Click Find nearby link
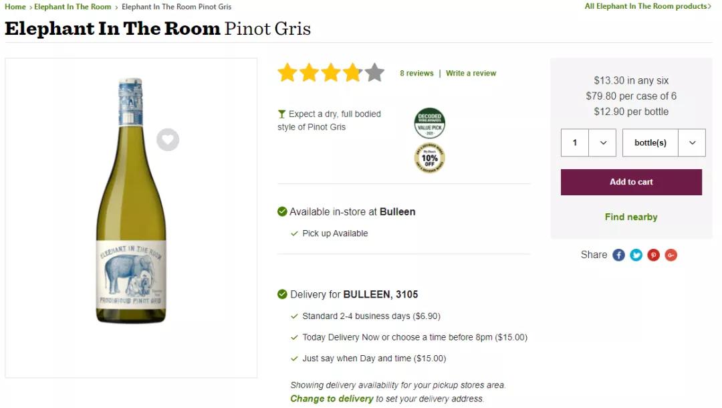Viewport: 722px width, 408px height. (631, 217)
